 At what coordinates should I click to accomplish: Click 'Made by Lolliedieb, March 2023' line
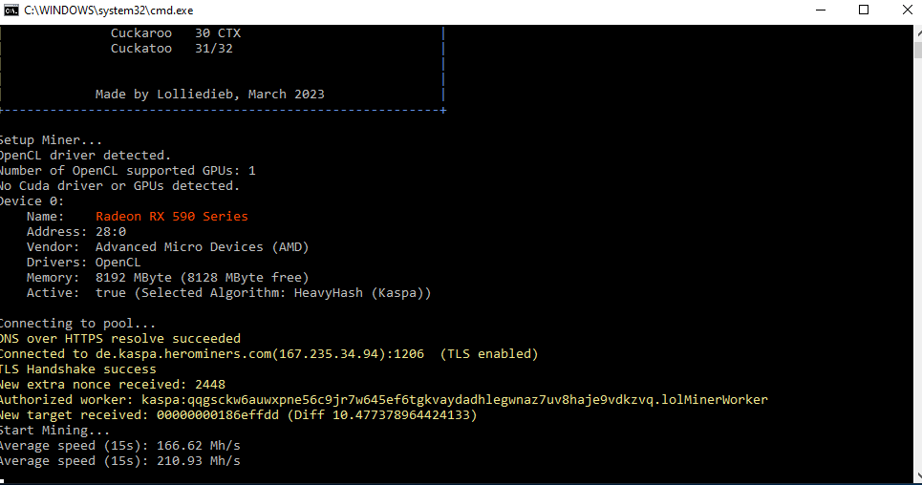[x=209, y=95]
